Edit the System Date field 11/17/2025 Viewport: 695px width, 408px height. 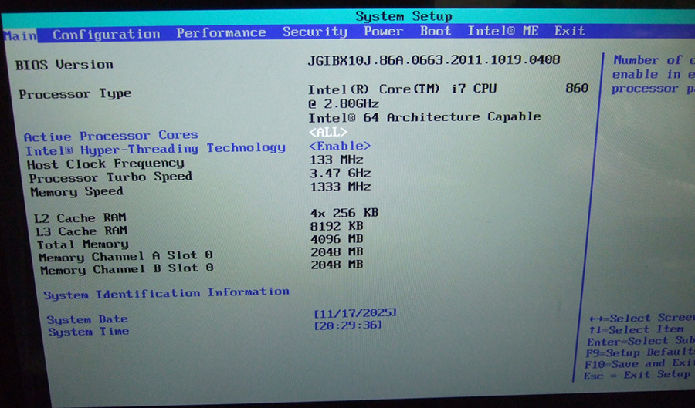[x=355, y=313]
